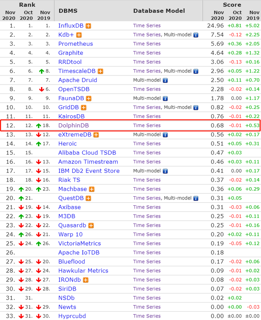Open the GridDB link
Image resolution: width=261 pixels, height=320 pixels.
tap(69, 107)
